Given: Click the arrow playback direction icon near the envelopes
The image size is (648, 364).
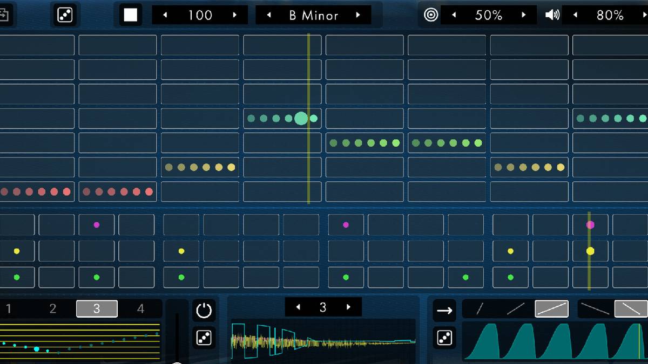Looking at the screenshot, I should pyautogui.click(x=444, y=310).
